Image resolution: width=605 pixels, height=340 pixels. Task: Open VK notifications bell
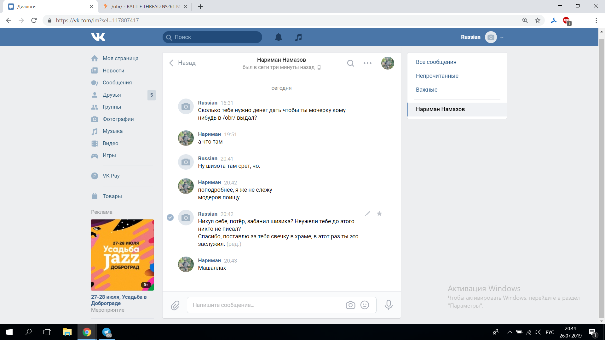278,37
